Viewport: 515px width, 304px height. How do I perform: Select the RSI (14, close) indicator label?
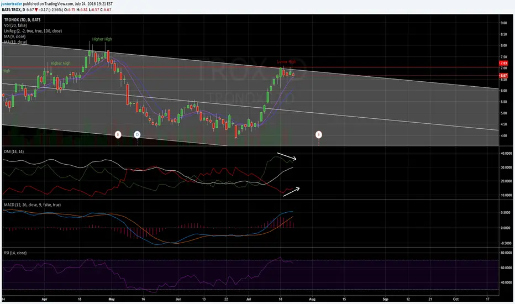tap(15, 253)
